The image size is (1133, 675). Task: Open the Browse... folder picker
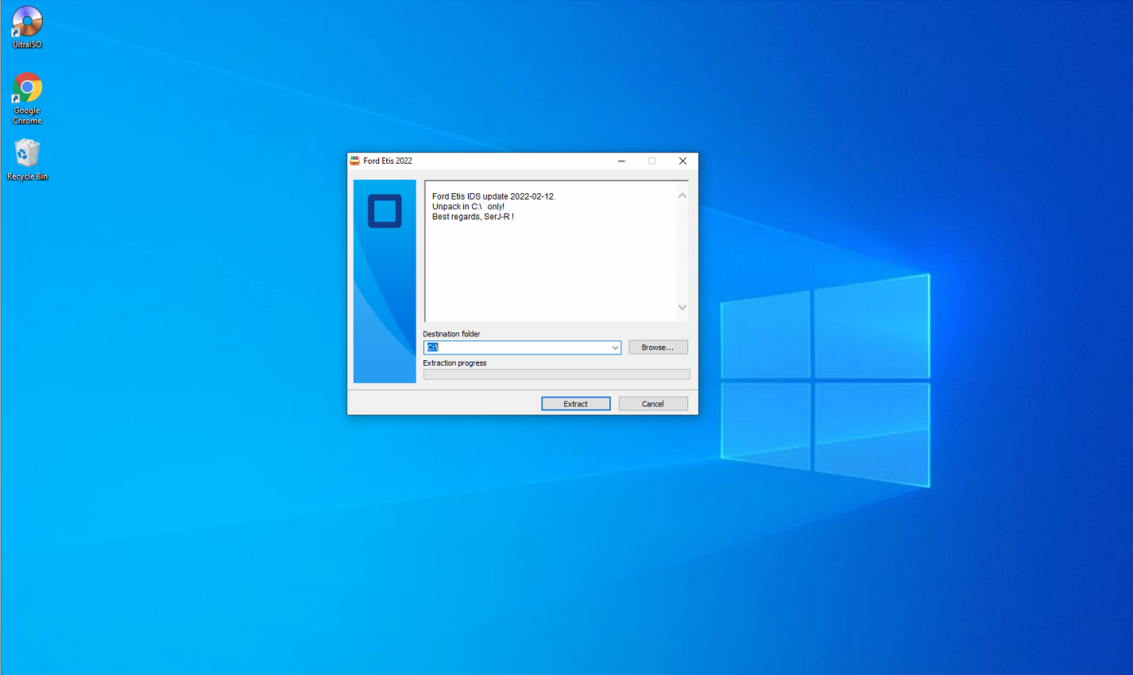(658, 347)
